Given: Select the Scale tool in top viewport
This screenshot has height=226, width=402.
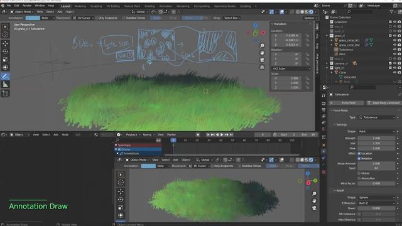Looking at the screenshot, I should pos(5,60).
